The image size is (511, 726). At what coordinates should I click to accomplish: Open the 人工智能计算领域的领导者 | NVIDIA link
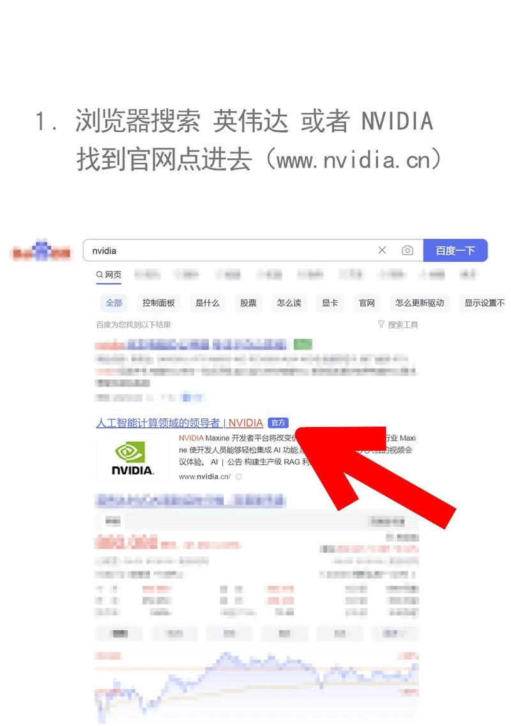point(179,423)
